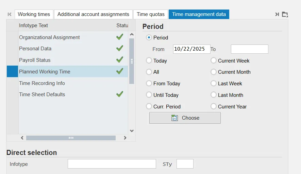This screenshot has height=174, width=301.
Task: Choose the Last Week radio button
Action: coord(214,84)
